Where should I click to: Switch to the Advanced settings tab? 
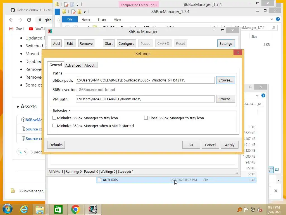pyautogui.click(x=73, y=65)
